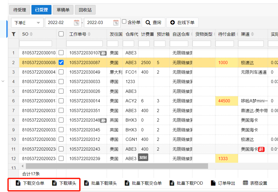Click the 表格设置 table grid icon
The height and width of the screenshot is (192, 278).
tap(245, 183)
